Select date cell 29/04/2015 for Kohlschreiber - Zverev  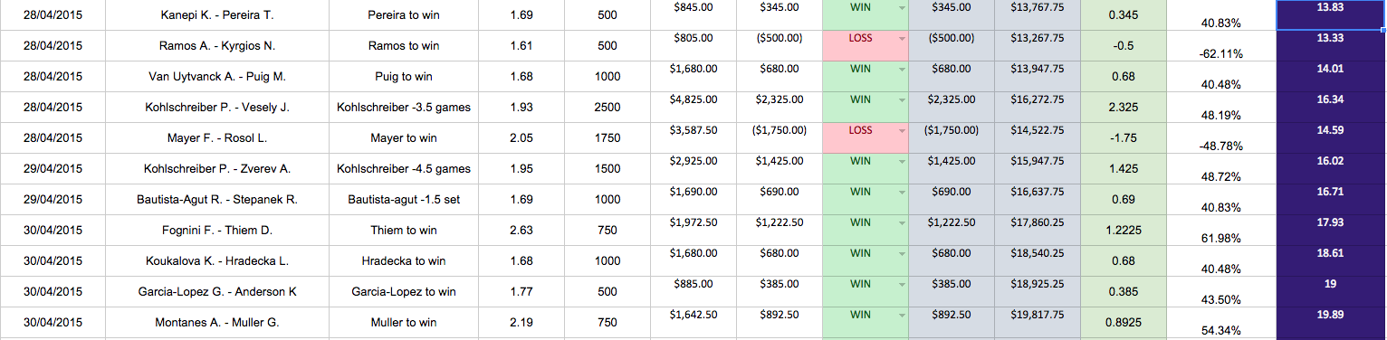coord(53,168)
